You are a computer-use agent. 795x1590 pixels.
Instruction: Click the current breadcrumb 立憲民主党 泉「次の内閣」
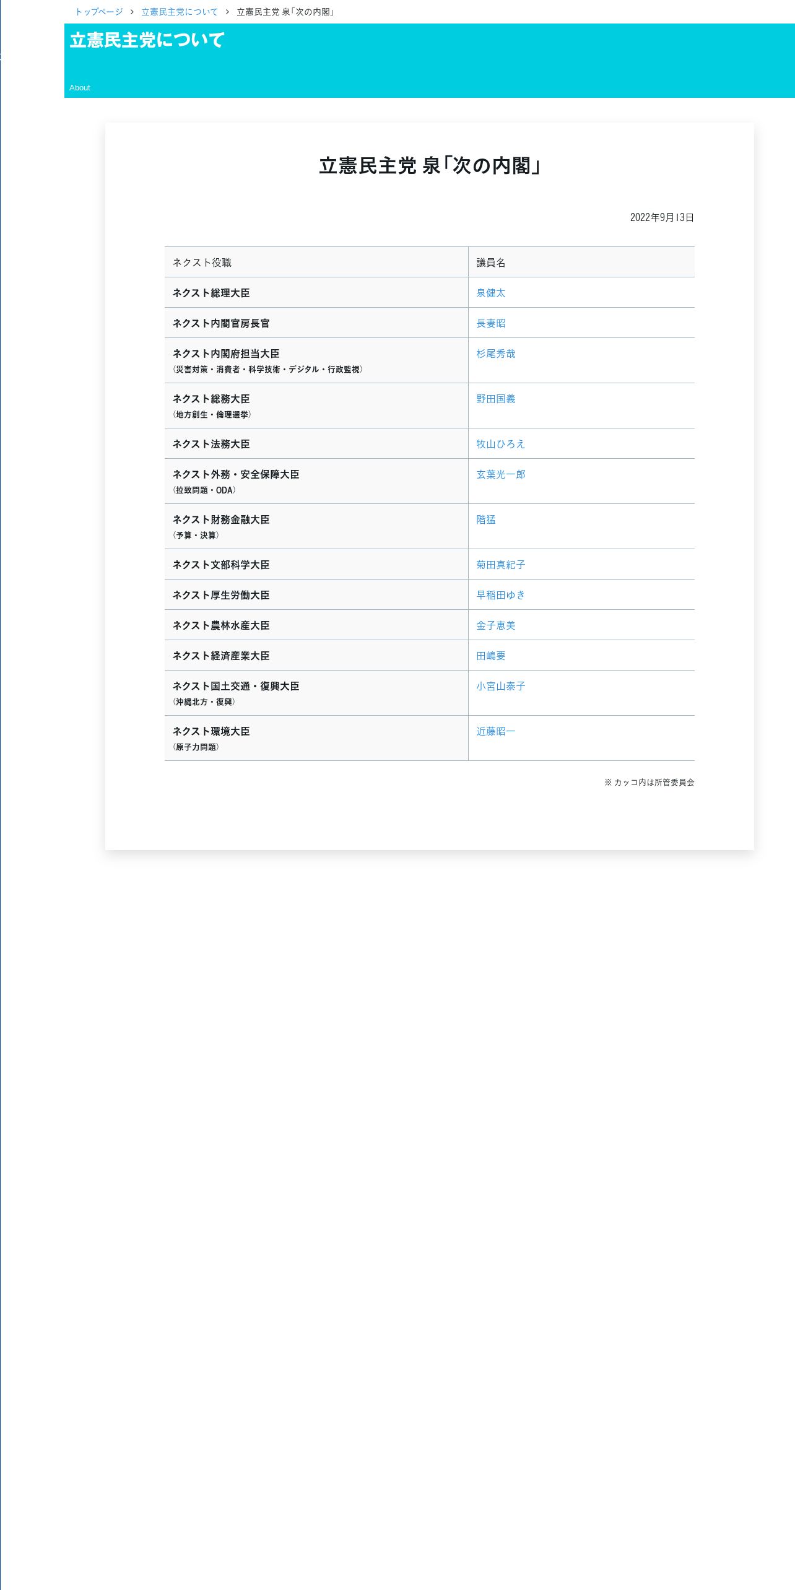click(x=286, y=12)
